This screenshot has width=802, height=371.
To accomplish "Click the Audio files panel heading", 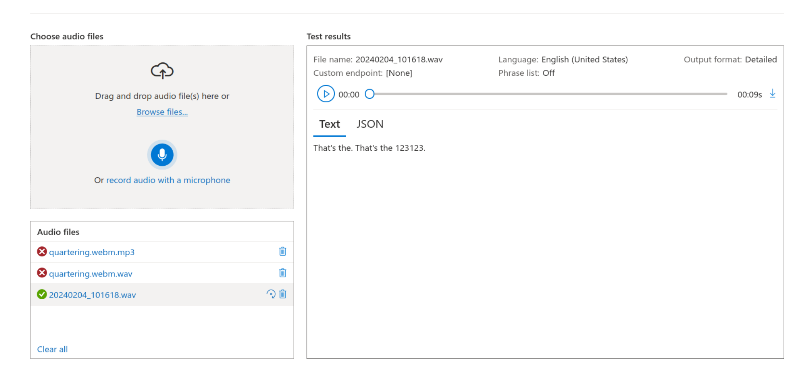I will point(58,232).
